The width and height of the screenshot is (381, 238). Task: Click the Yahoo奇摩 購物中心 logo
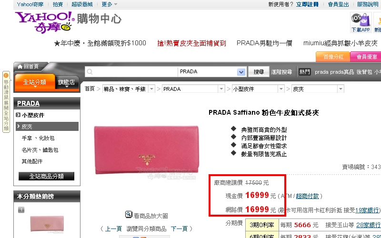pyautogui.click(x=68, y=22)
